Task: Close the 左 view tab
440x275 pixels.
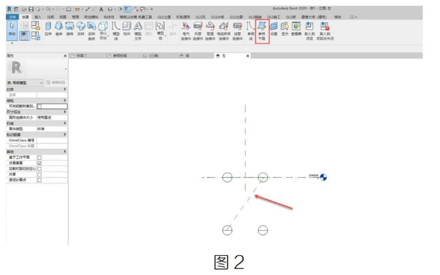Action: click(x=248, y=56)
